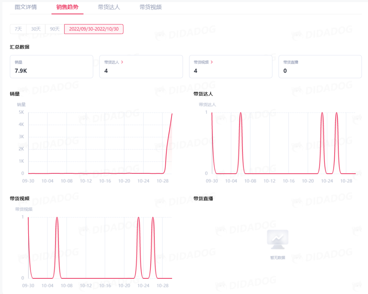368x294 pixels.
Task: Click the 带货直播 summary card showing 0
Action: point(320,67)
